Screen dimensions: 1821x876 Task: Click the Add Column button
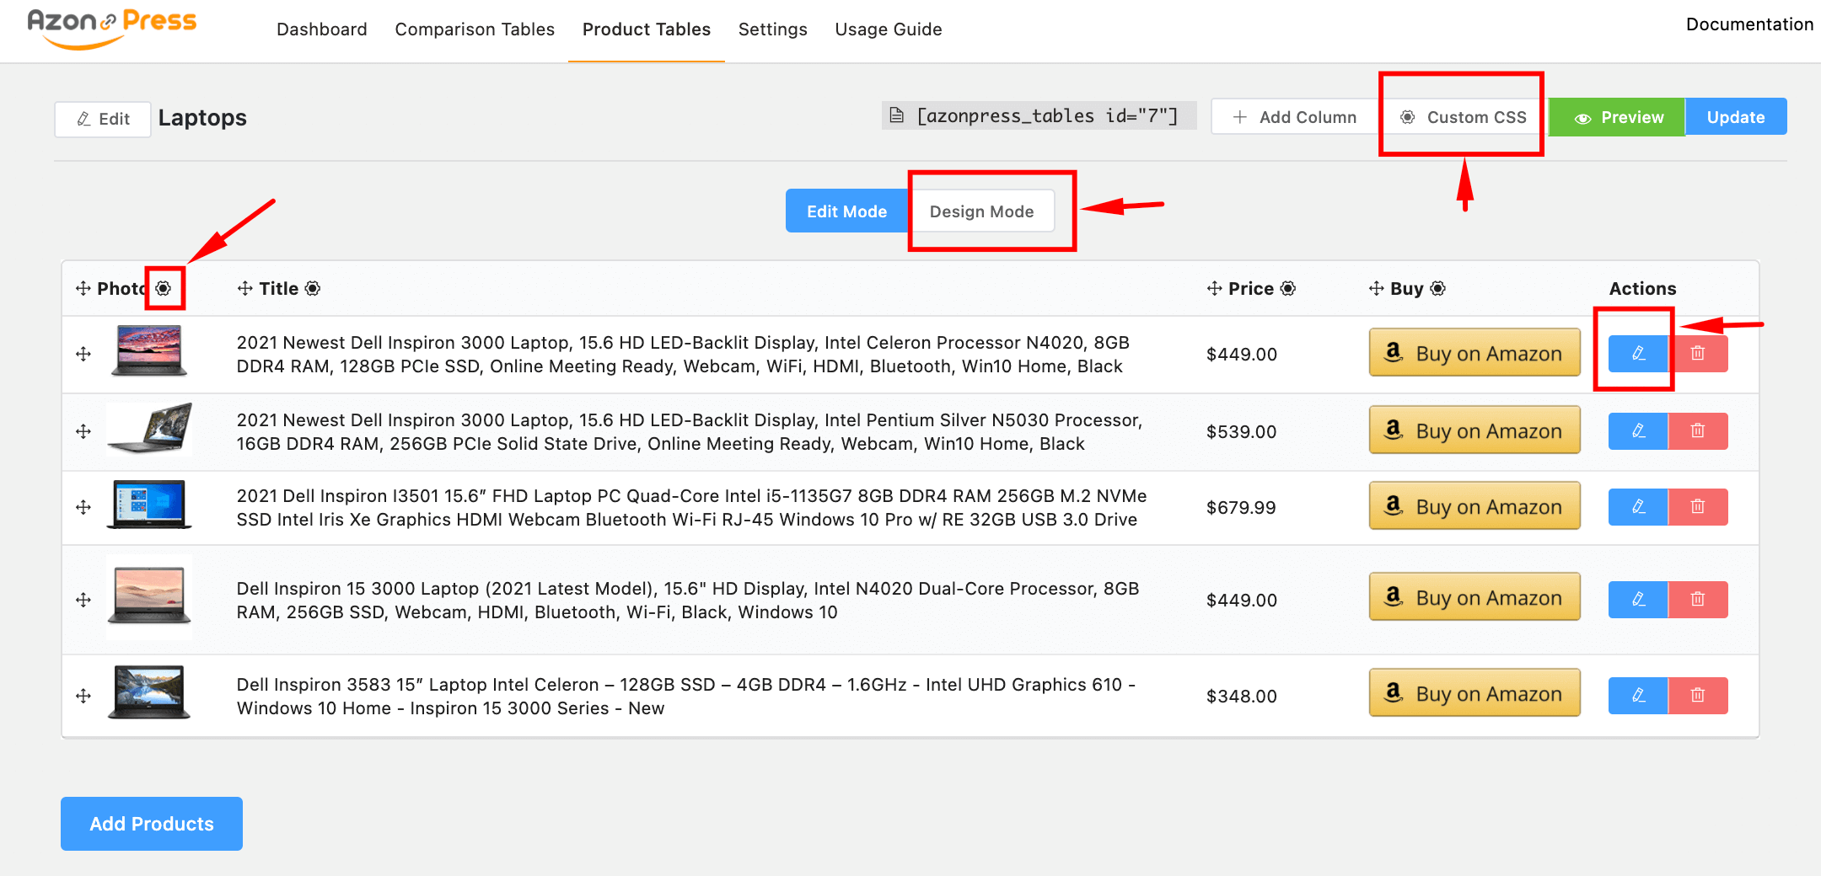[1295, 117]
